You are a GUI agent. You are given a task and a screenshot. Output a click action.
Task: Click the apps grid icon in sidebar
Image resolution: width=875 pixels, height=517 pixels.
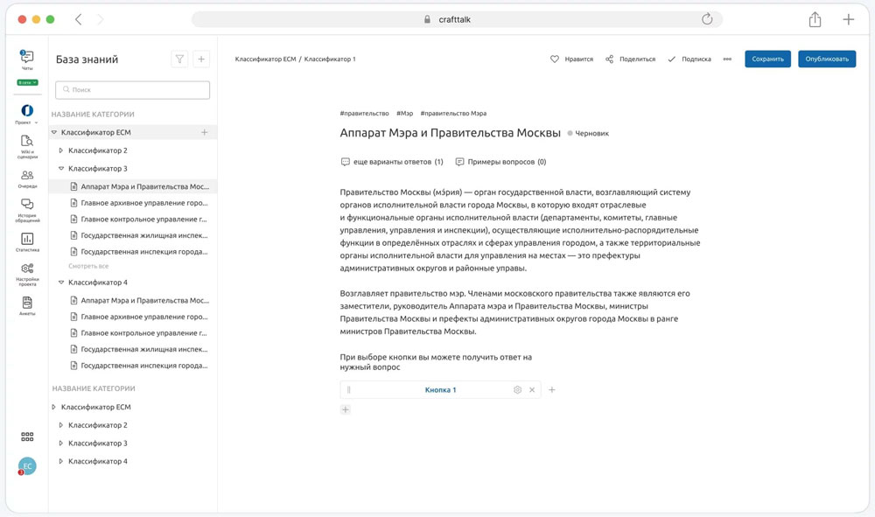tap(27, 437)
